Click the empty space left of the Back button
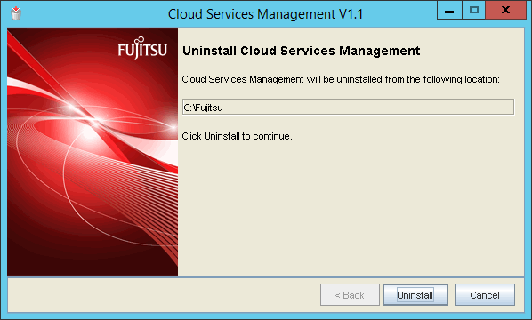 (164, 295)
